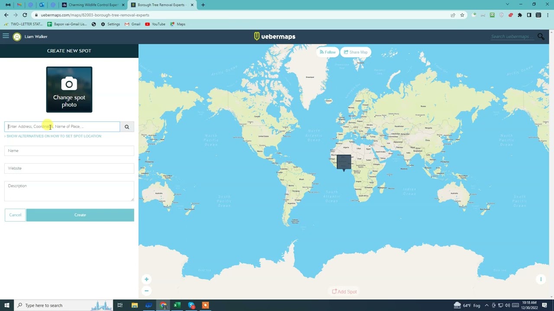The height and width of the screenshot is (311, 554).
Task: Click the Search uebermaps field
Action: 513,37
